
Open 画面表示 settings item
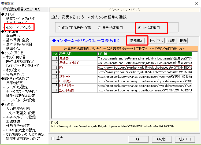(x=13, y=36)
